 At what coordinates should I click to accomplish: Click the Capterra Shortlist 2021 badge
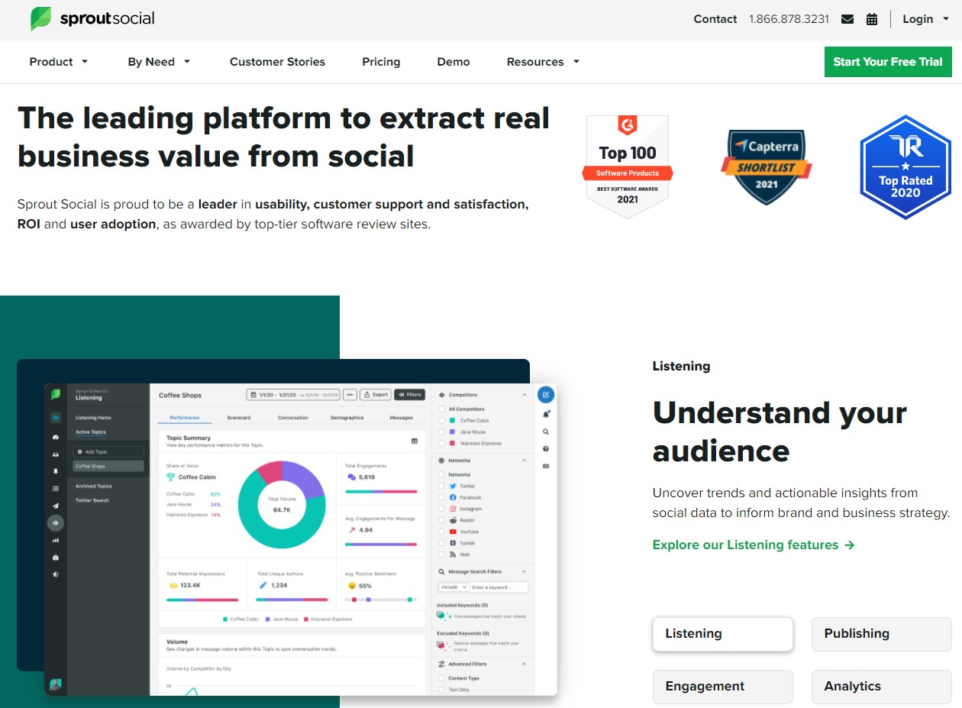pos(766,166)
